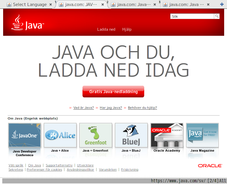The height and width of the screenshot is (184, 227).
Task: Click Java Magazine caption text
Action: click(x=202, y=150)
